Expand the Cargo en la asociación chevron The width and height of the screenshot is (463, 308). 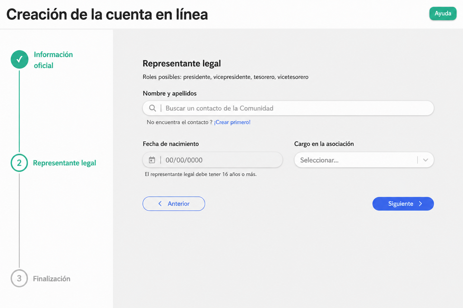pos(426,160)
